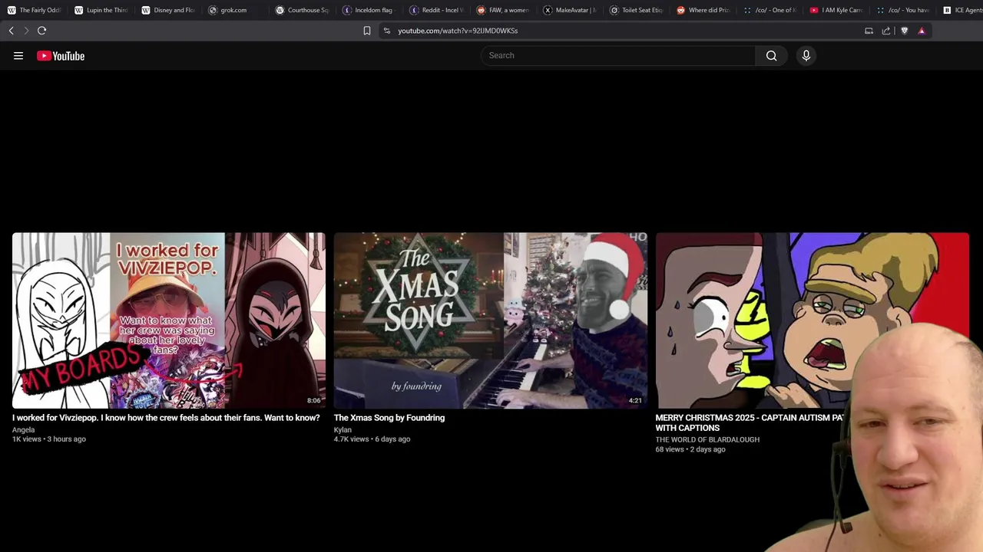This screenshot has width=983, height=552.
Task: Click '4.7K views • 6 days ago' text
Action: coord(372,439)
